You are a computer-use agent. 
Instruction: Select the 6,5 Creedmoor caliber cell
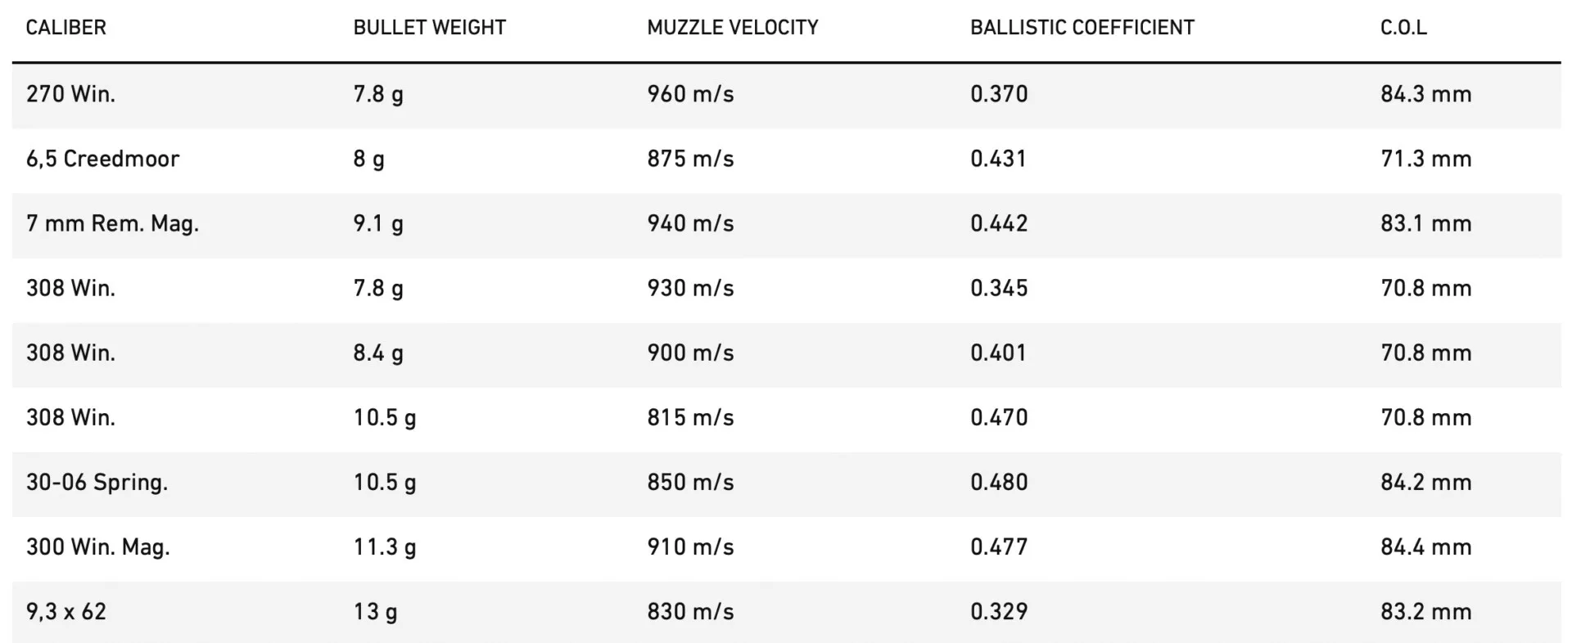click(102, 159)
